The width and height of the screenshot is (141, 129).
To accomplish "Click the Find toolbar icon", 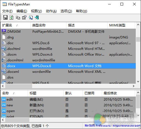I will 31,17.
